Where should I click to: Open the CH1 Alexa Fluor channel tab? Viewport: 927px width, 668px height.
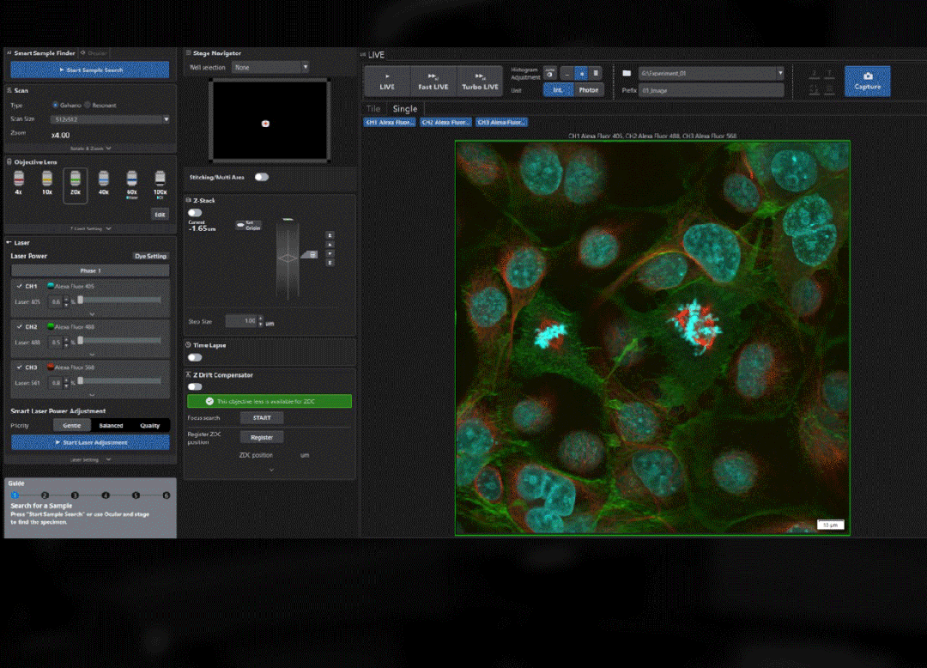click(x=390, y=123)
